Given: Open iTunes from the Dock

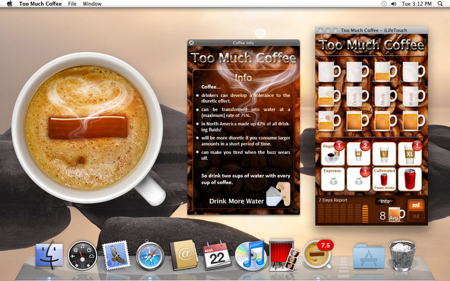Looking at the screenshot, I should click(250, 255).
